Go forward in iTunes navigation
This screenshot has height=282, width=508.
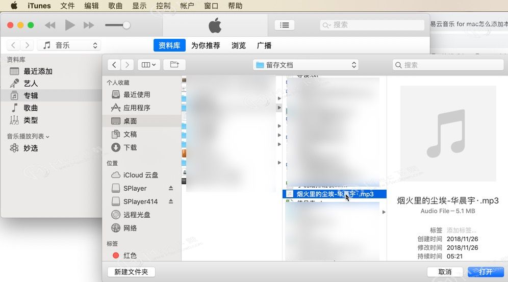click(27, 45)
